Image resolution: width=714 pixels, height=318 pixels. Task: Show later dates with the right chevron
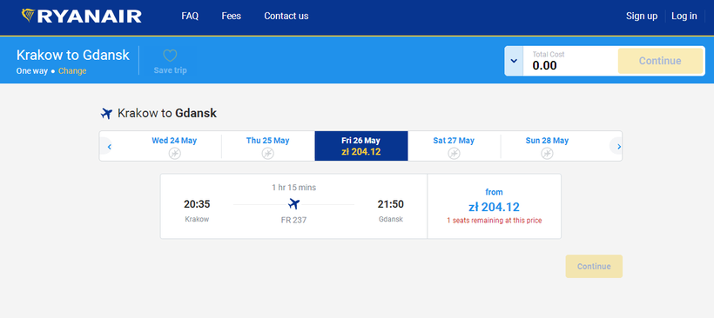coord(618,146)
